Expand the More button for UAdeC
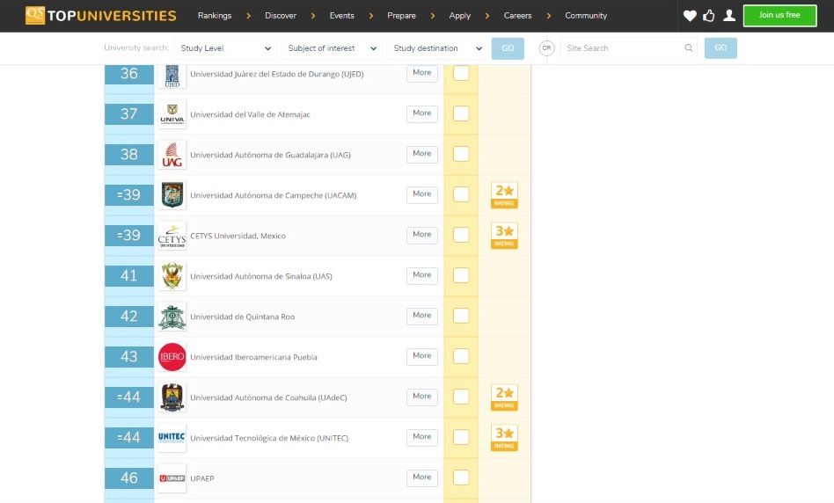The height and width of the screenshot is (503, 834). click(422, 397)
